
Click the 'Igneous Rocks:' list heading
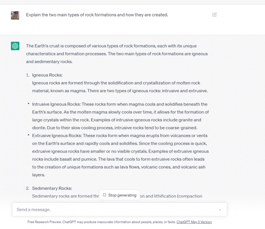[x=47, y=75]
